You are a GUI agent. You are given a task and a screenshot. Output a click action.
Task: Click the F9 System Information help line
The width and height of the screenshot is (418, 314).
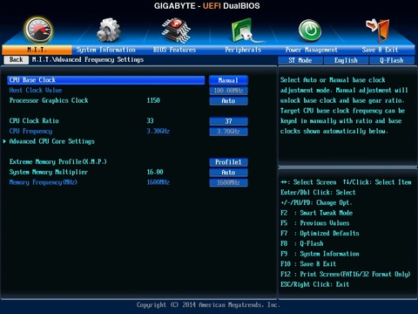click(320, 254)
